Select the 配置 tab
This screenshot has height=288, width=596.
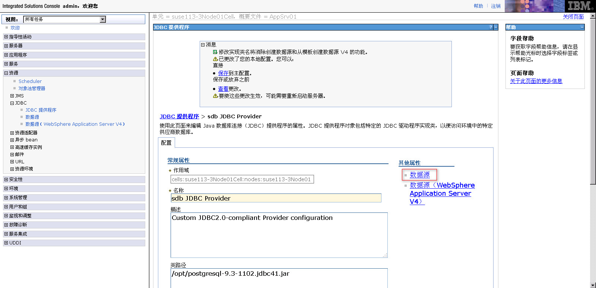(166, 143)
